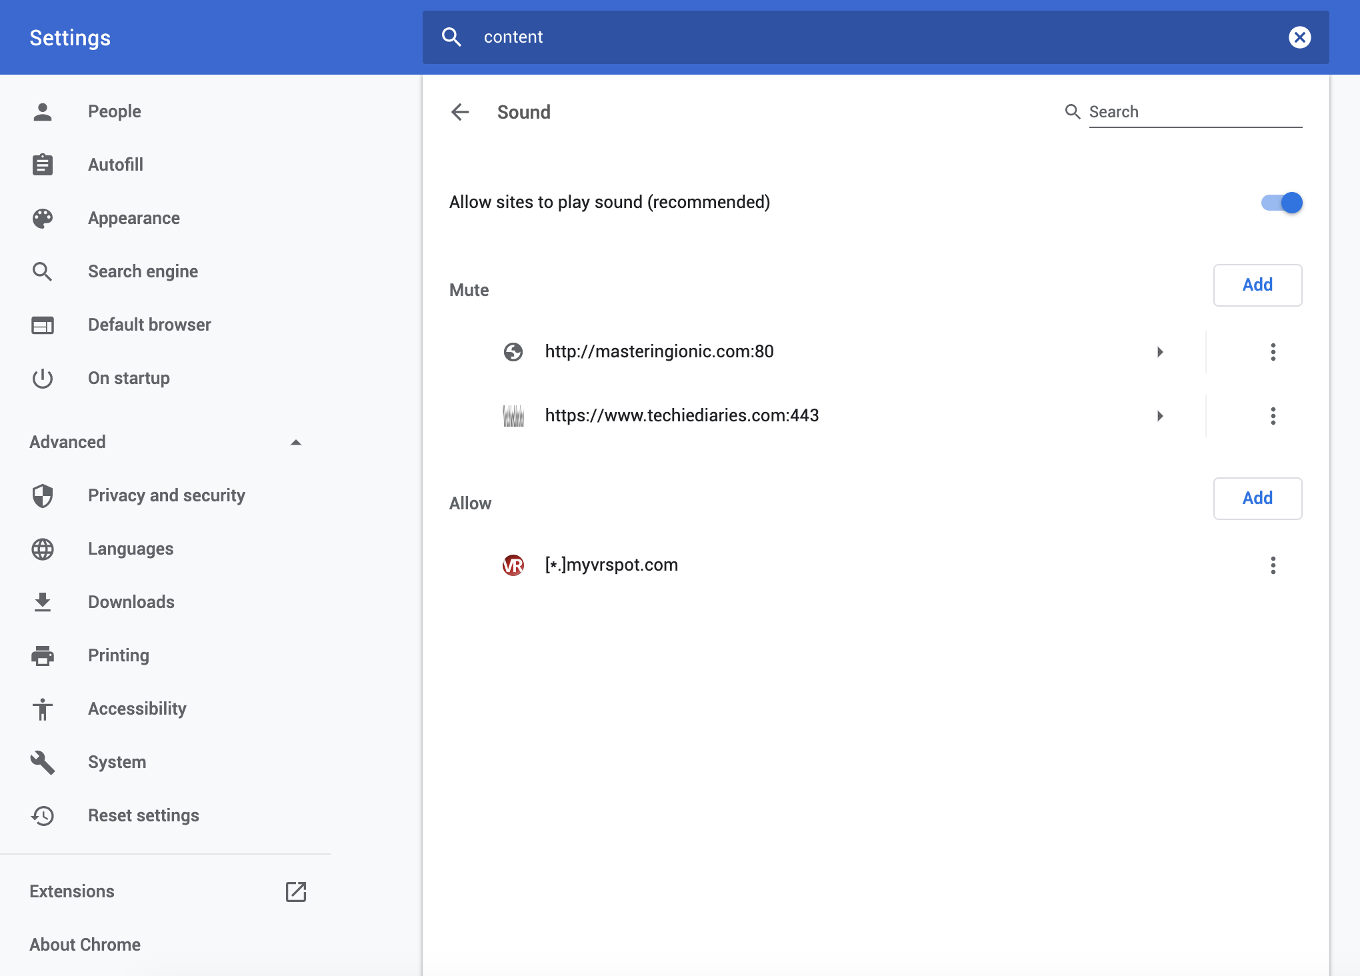The image size is (1360, 976).
Task: Click the techiediaries.com favicon
Action: point(513,416)
